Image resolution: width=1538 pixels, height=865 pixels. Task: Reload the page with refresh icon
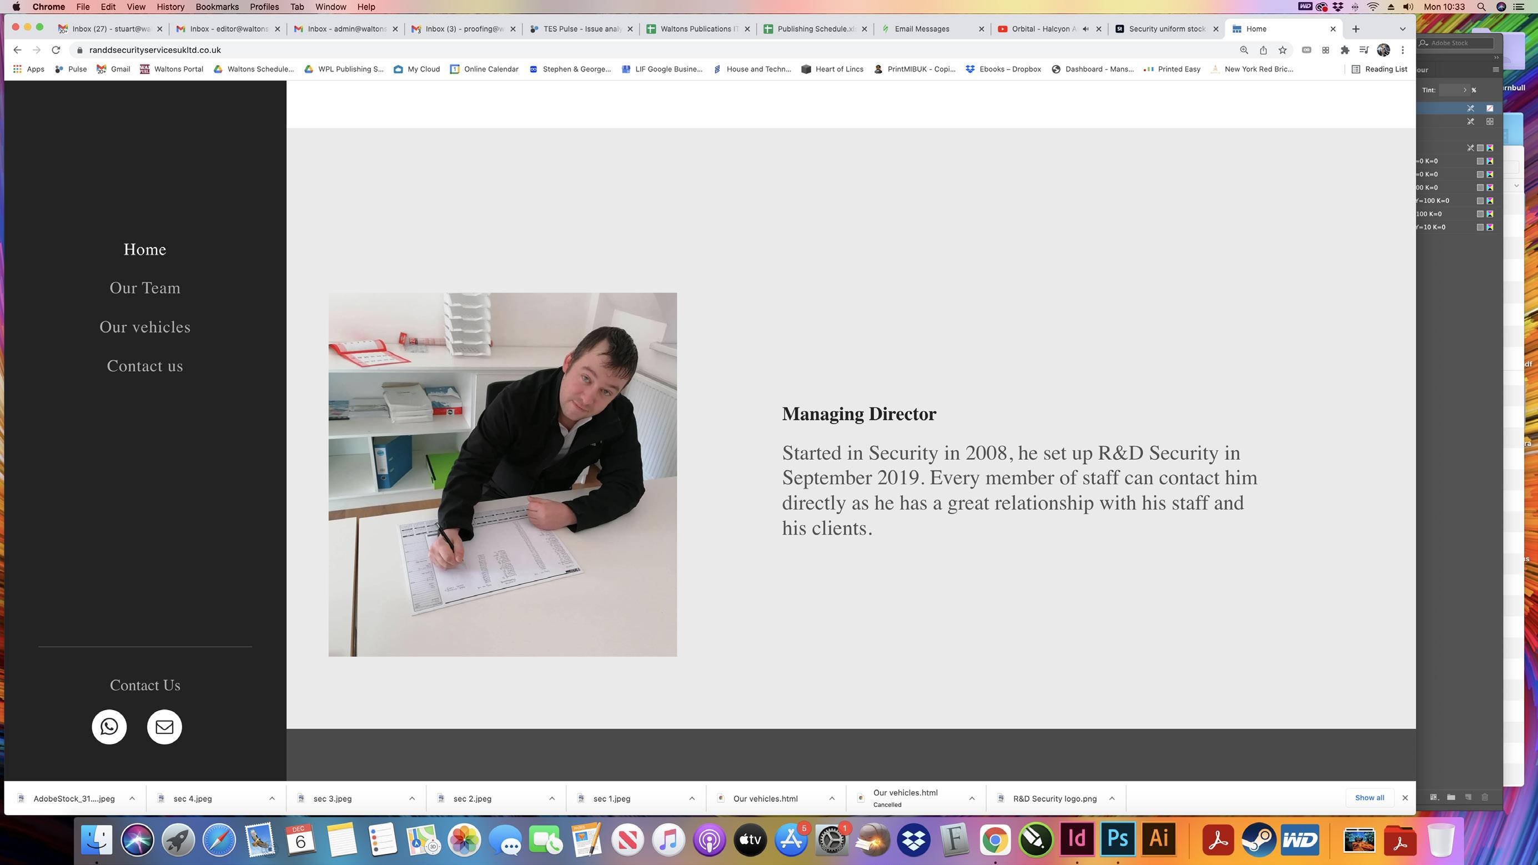56,50
